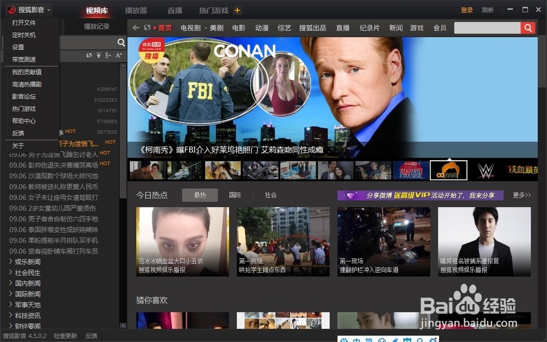Increase list font size with A+ icon

tap(119, 55)
